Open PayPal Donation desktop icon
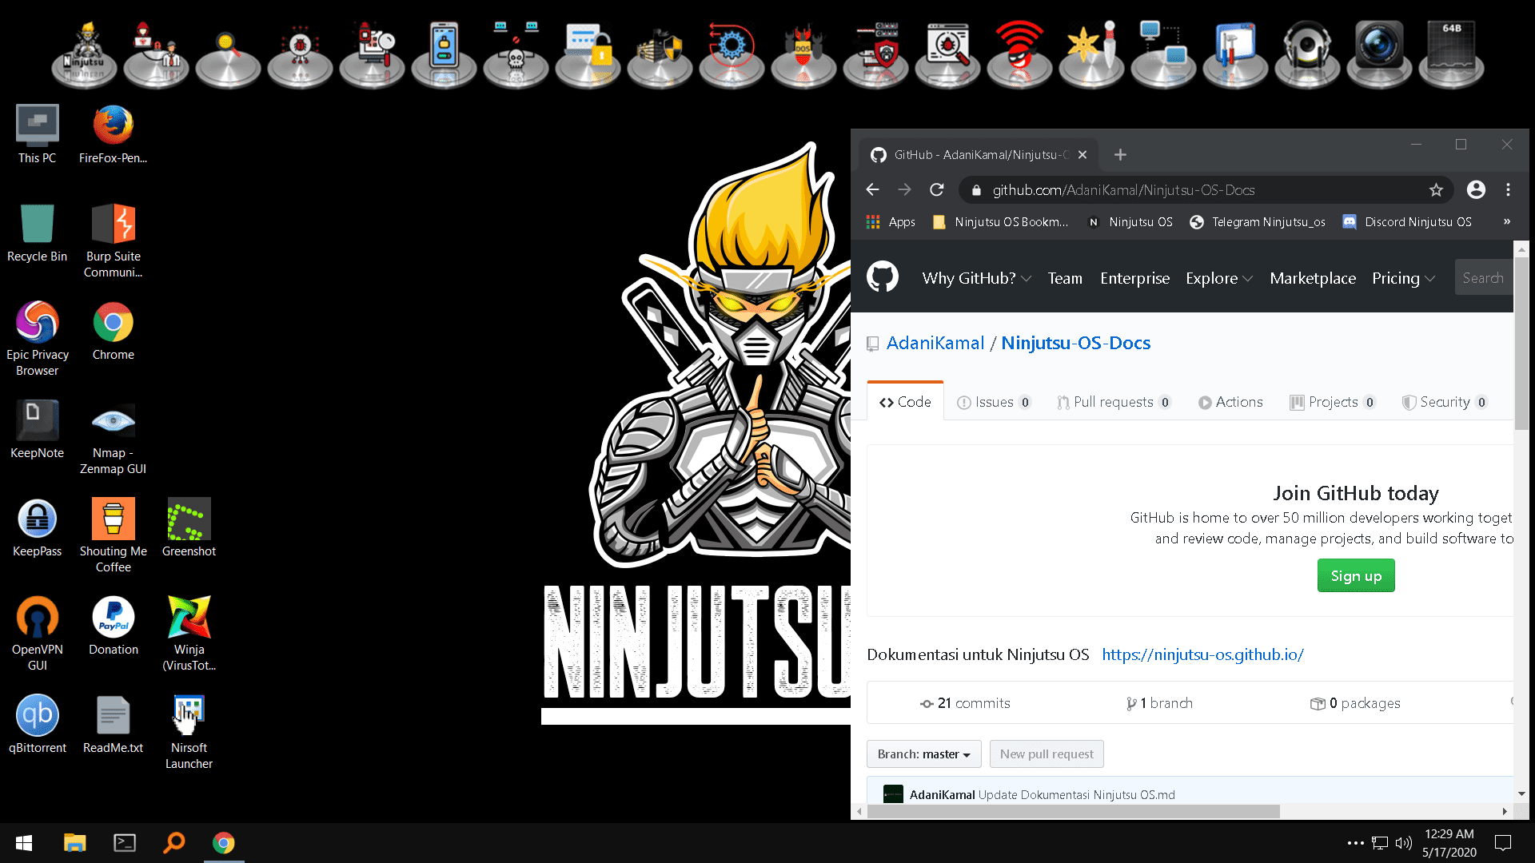The image size is (1535, 863). coord(113,626)
